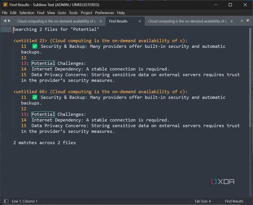Click the Searching 2 files for "Potential" line
253x205 pixels.
[x=56, y=29]
